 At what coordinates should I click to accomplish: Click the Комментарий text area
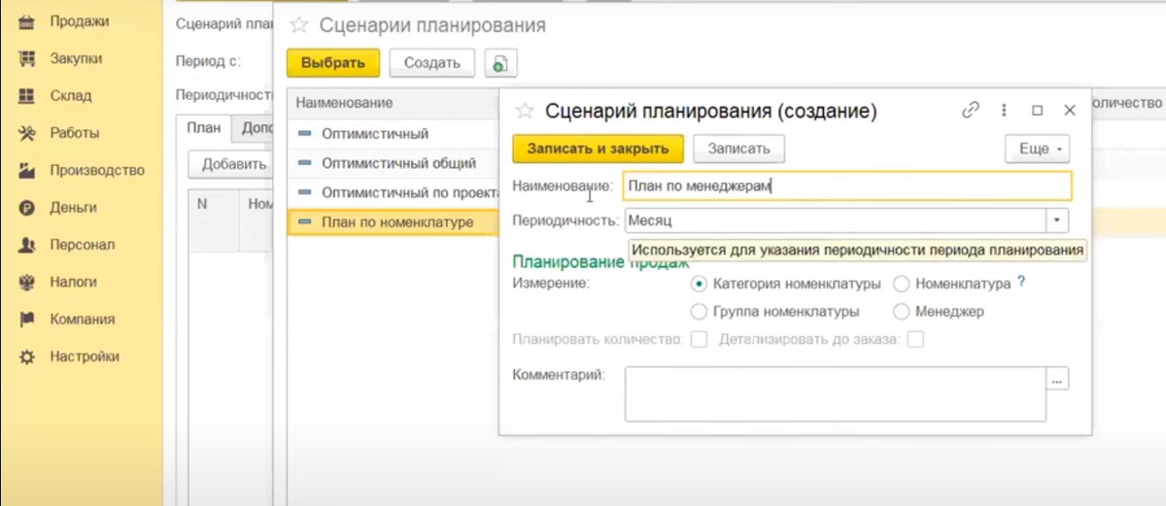(836, 393)
